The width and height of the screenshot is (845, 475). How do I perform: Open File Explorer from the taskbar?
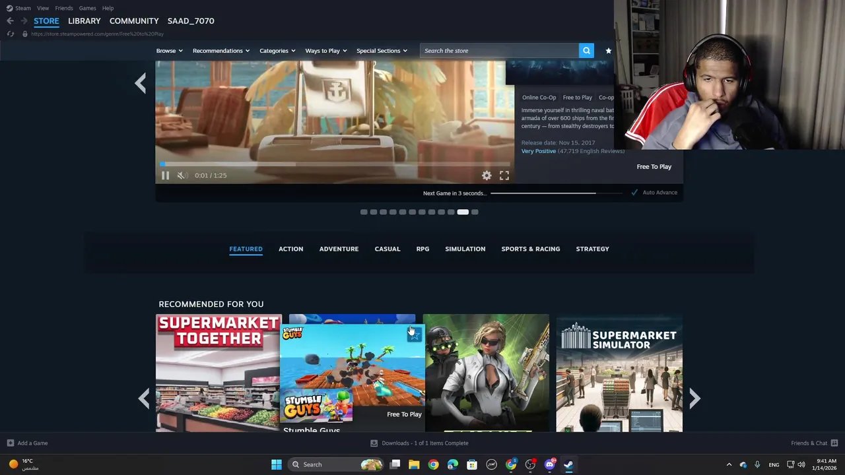tap(414, 464)
